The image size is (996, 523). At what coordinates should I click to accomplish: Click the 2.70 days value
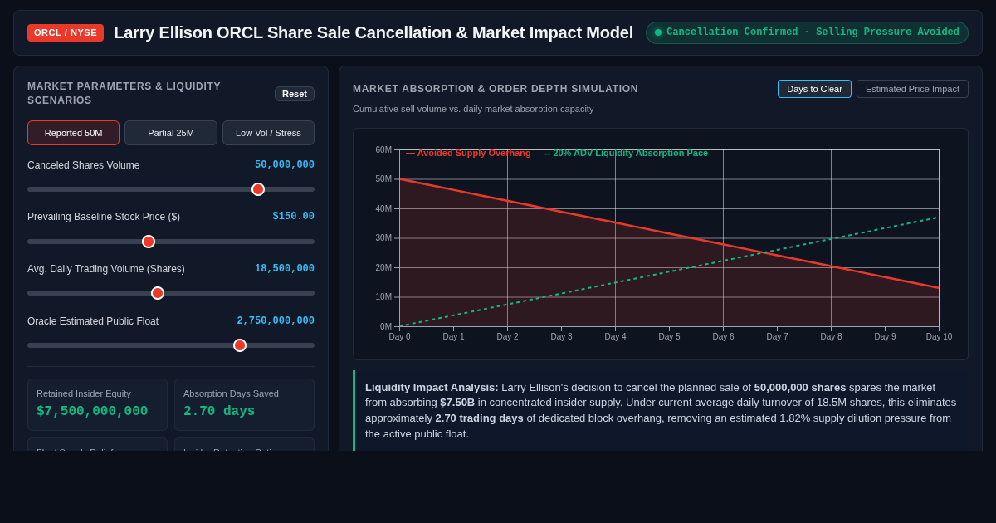[219, 412]
